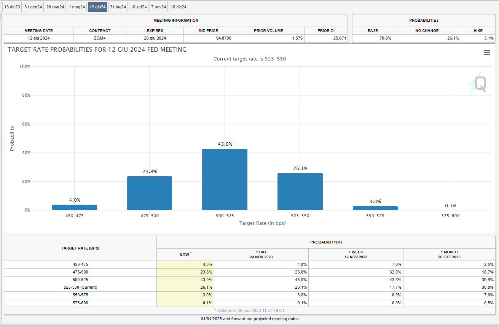Viewport: 499px width, 326px height.
Task: Select the 7 nov24 meeting tab
Action: [x=158, y=7]
